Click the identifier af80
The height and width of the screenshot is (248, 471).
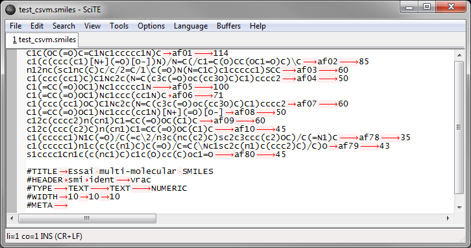(245, 155)
